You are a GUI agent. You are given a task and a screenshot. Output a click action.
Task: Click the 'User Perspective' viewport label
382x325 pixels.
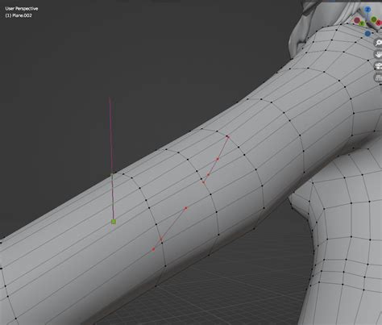tap(22, 9)
